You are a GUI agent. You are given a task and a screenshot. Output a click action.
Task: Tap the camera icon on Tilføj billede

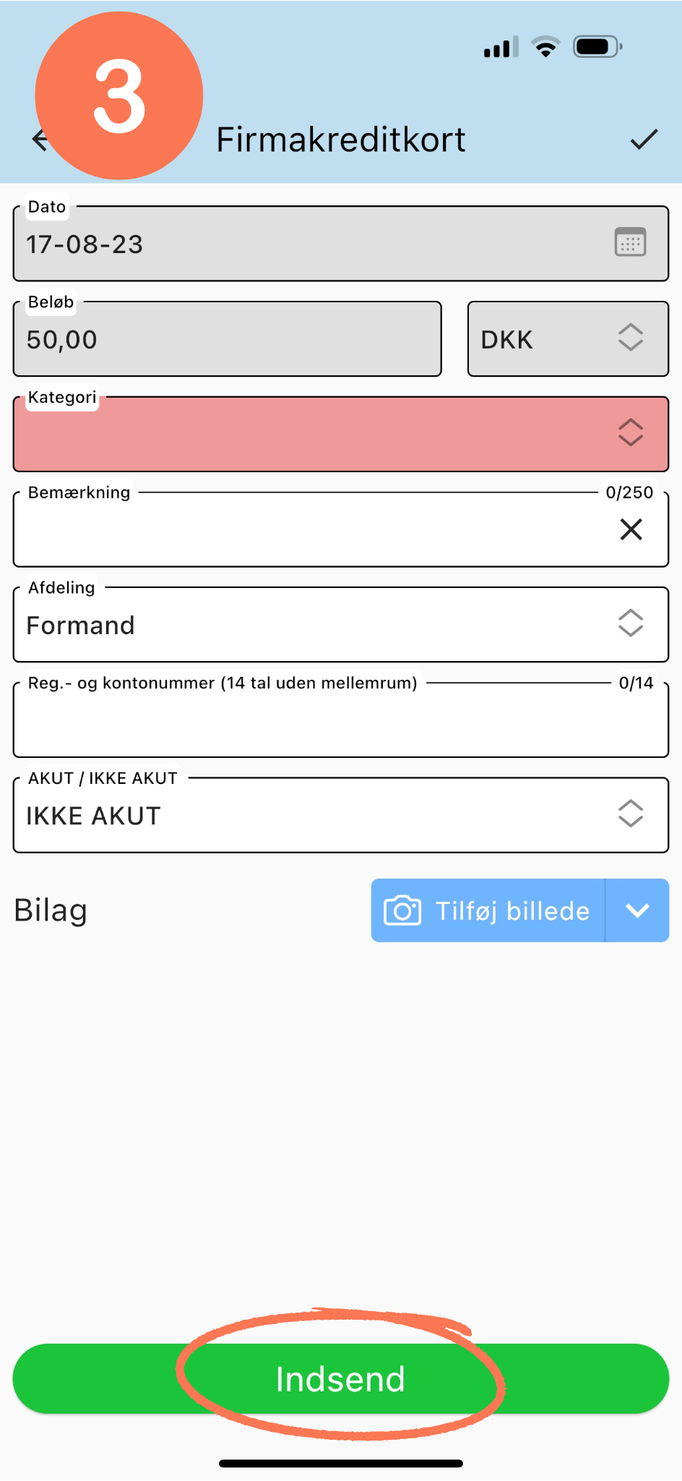click(x=402, y=910)
